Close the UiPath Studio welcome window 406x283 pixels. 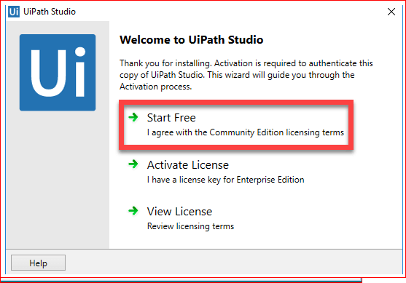click(391, 12)
